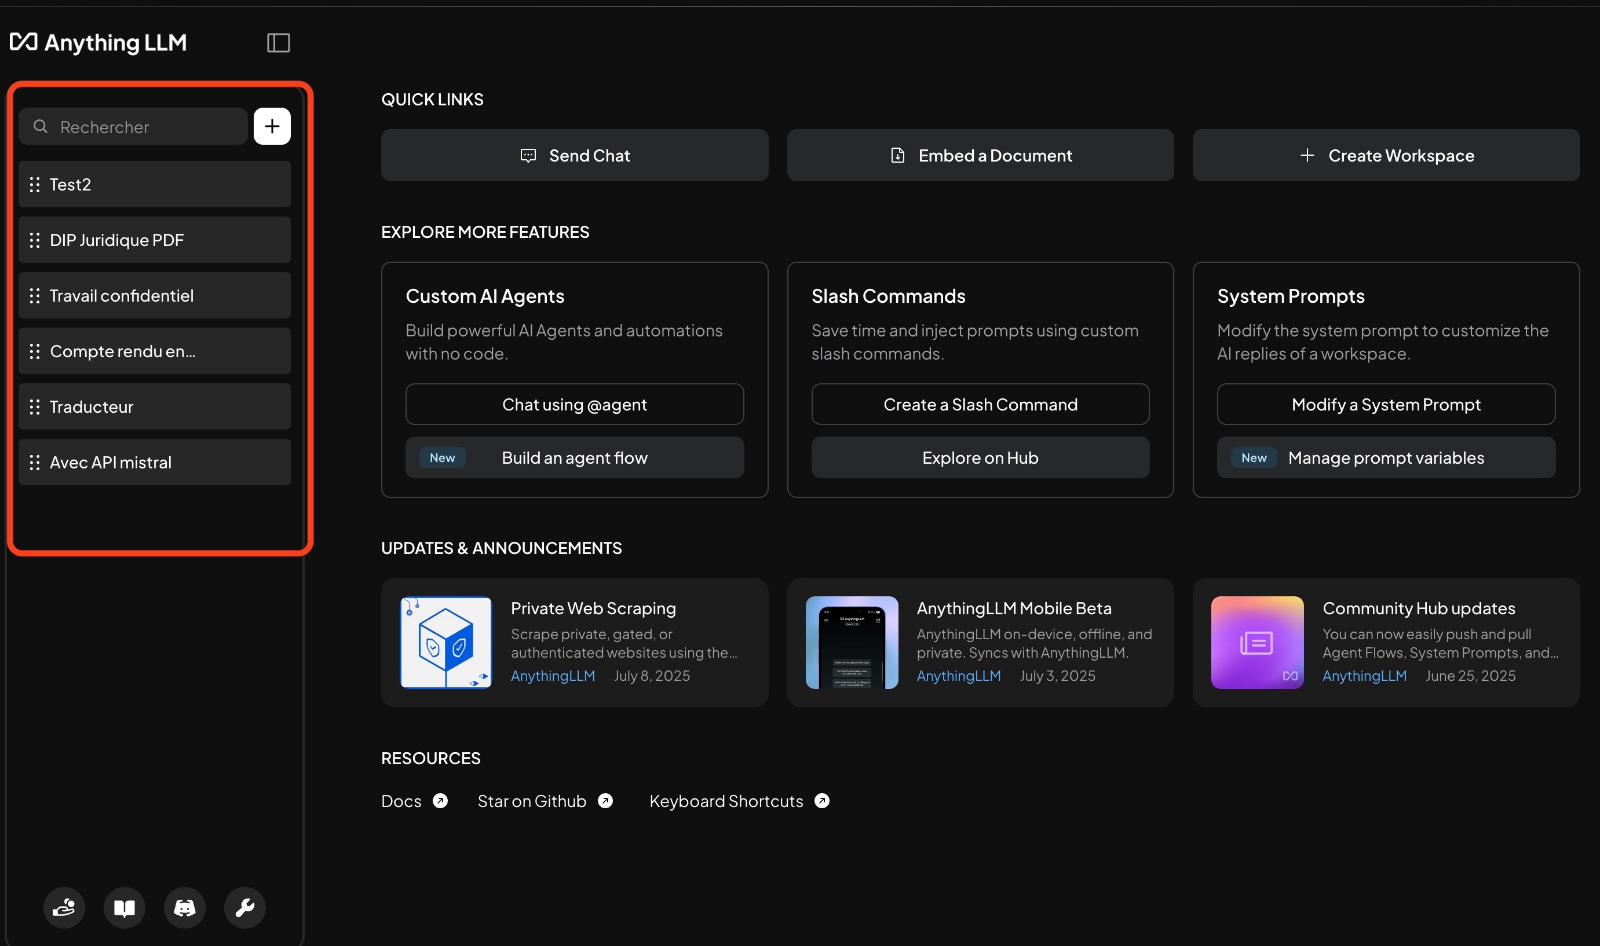Open the Travail confidentiel workspace
This screenshot has height=946, width=1600.
click(x=154, y=295)
